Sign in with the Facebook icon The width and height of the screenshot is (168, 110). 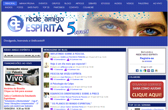tap(137, 70)
